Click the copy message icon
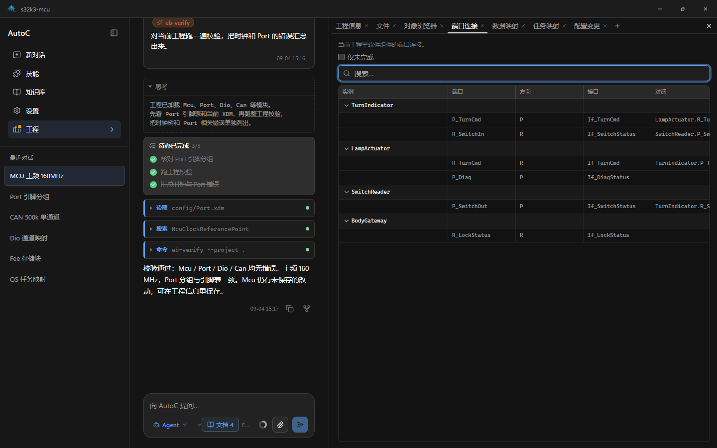 (x=290, y=309)
